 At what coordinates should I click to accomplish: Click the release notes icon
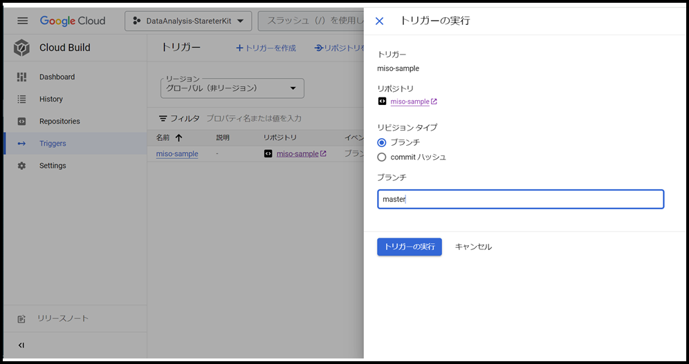pyautogui.click(x=21, y=318)
